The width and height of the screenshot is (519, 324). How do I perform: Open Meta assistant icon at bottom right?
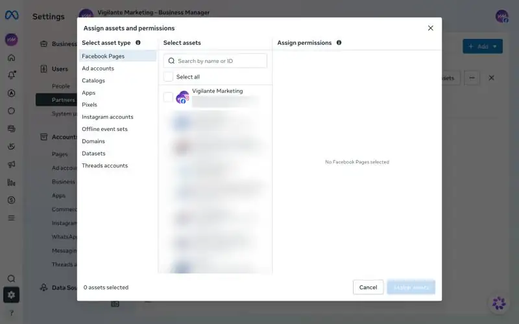coord(499,303)
